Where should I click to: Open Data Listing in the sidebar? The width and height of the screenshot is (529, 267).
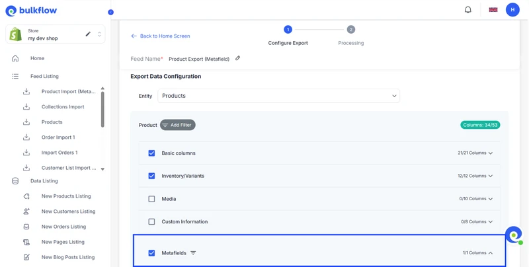[44, 181]
